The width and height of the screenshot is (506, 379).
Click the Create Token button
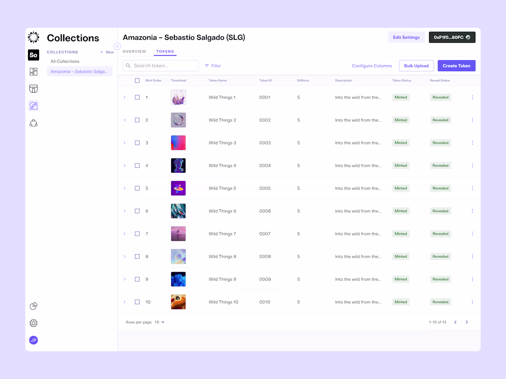[456, 66]
